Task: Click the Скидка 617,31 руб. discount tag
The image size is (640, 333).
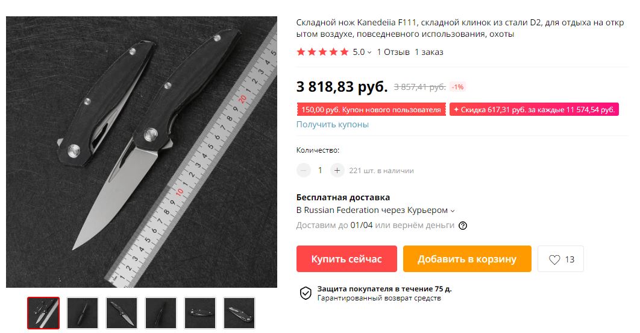Action: (534, 110)
